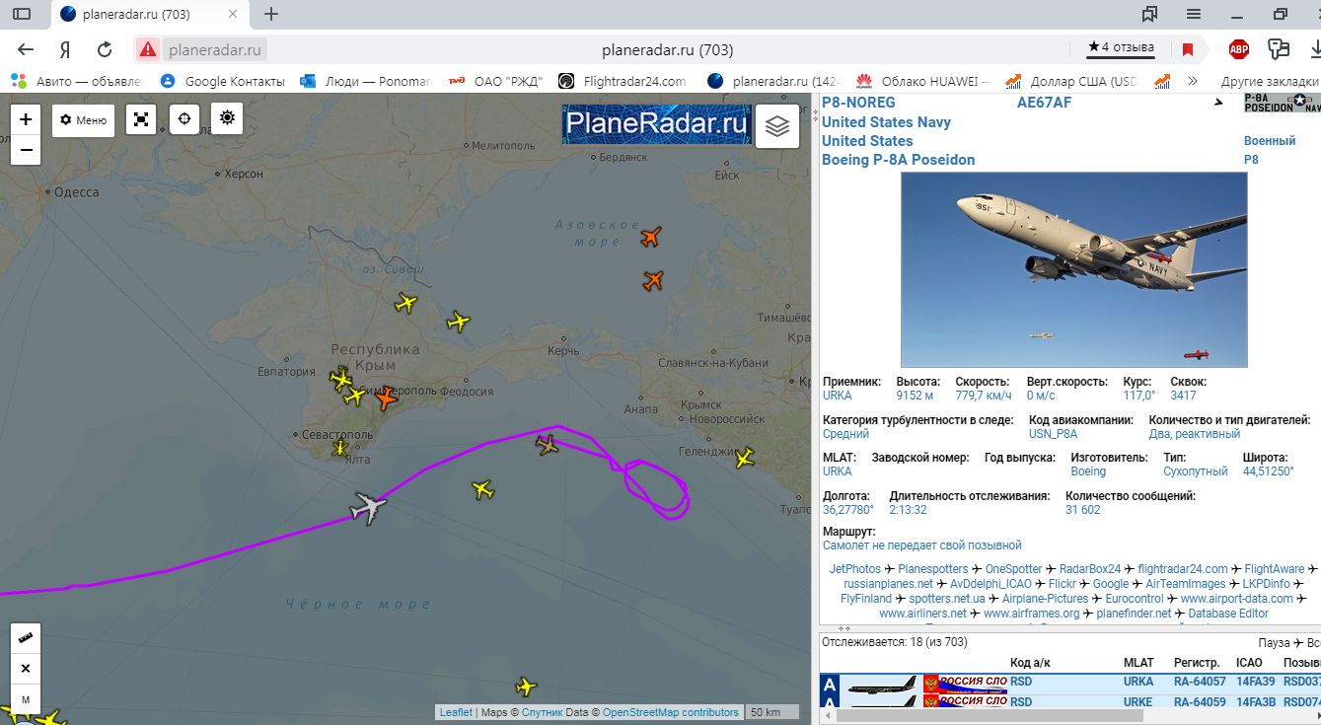1321x725 pixels.
Task: Open the map Меню button
Action: point(83,120)
